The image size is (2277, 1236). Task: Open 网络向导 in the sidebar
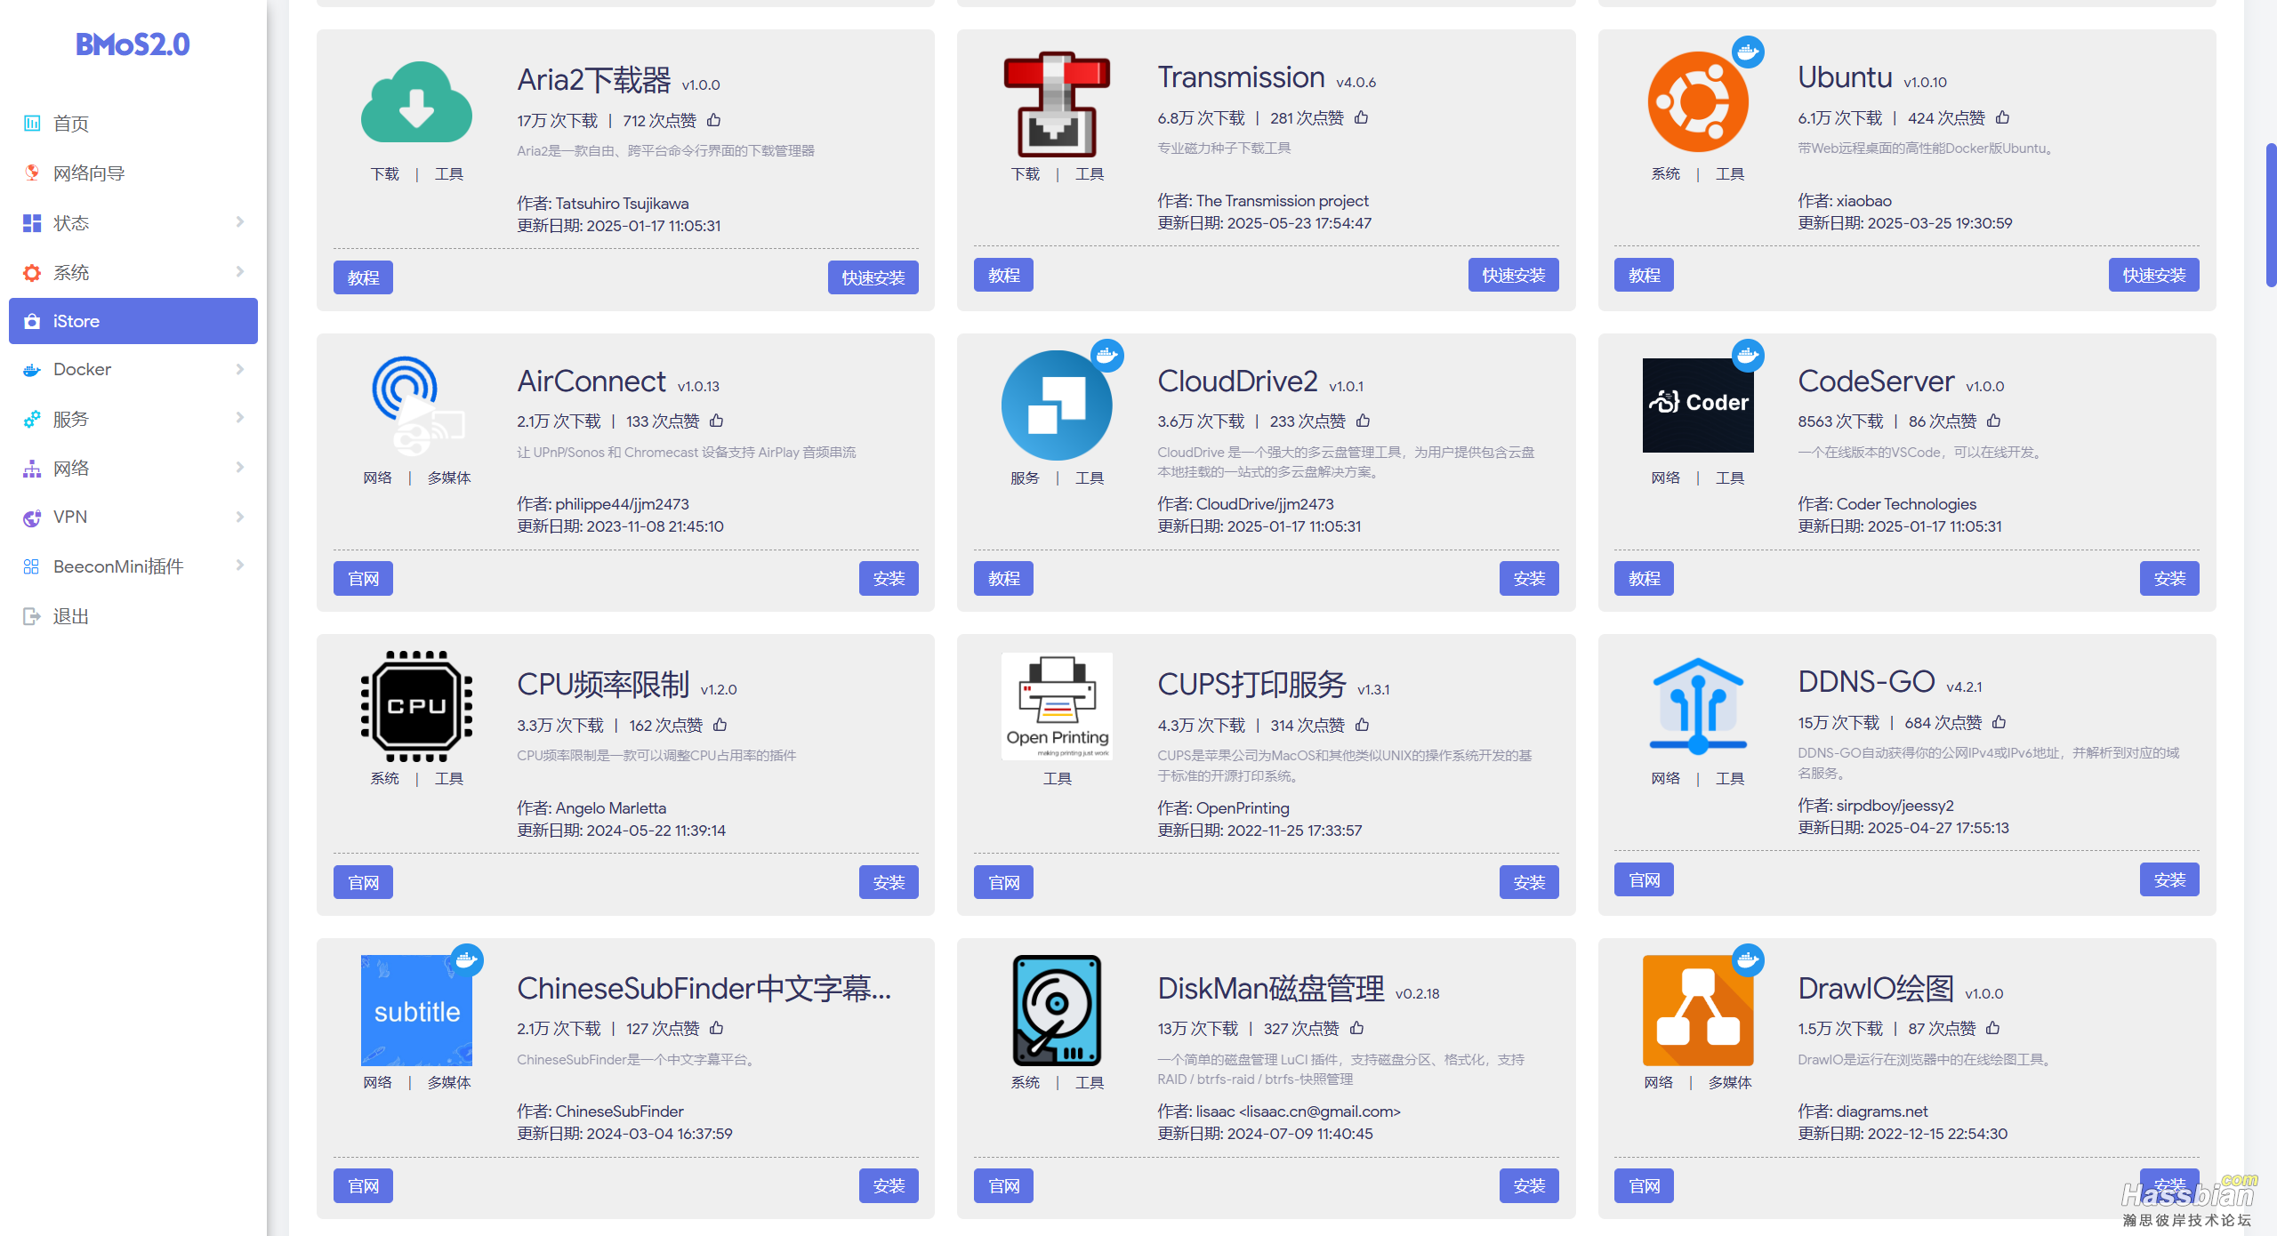[133, 173]
